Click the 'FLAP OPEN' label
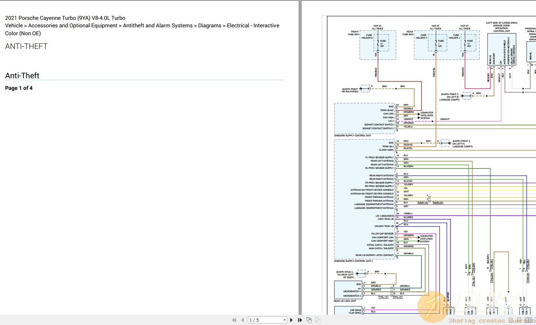 (355, 313)
